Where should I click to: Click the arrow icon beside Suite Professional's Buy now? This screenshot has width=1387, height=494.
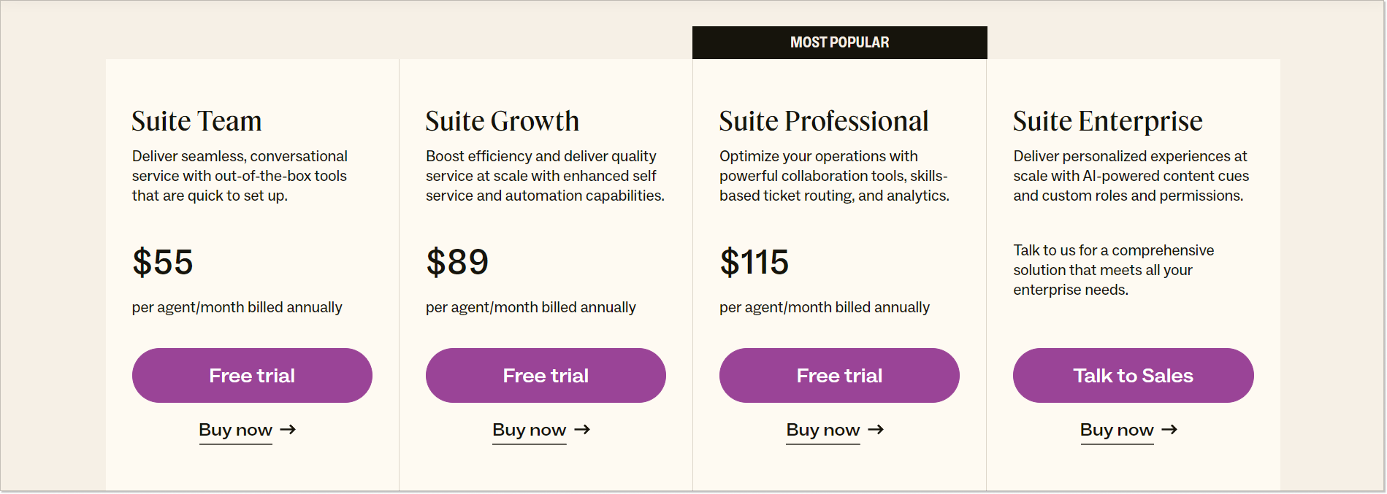tap(876, 430)
